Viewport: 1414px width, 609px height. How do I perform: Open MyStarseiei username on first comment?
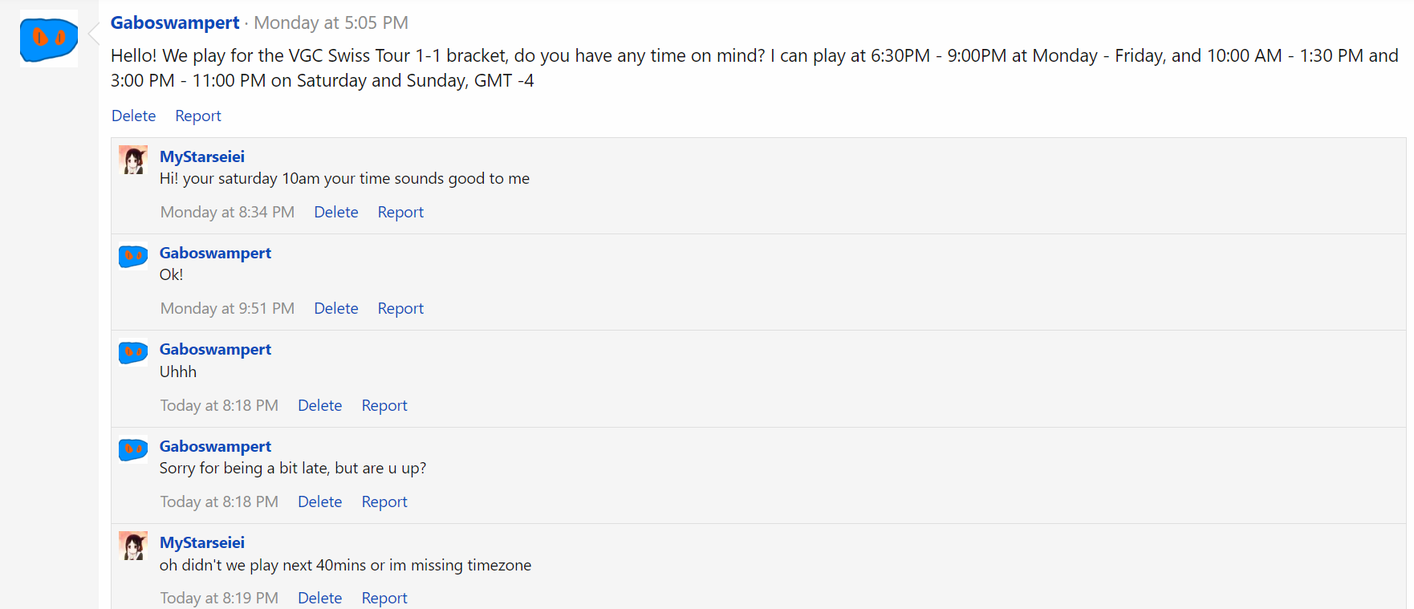point(202,156)
